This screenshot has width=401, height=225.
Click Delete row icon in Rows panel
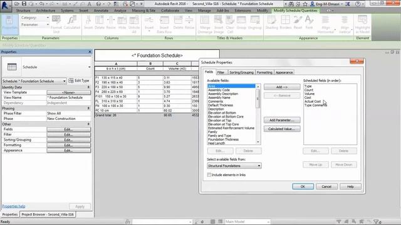pos(178,22)
